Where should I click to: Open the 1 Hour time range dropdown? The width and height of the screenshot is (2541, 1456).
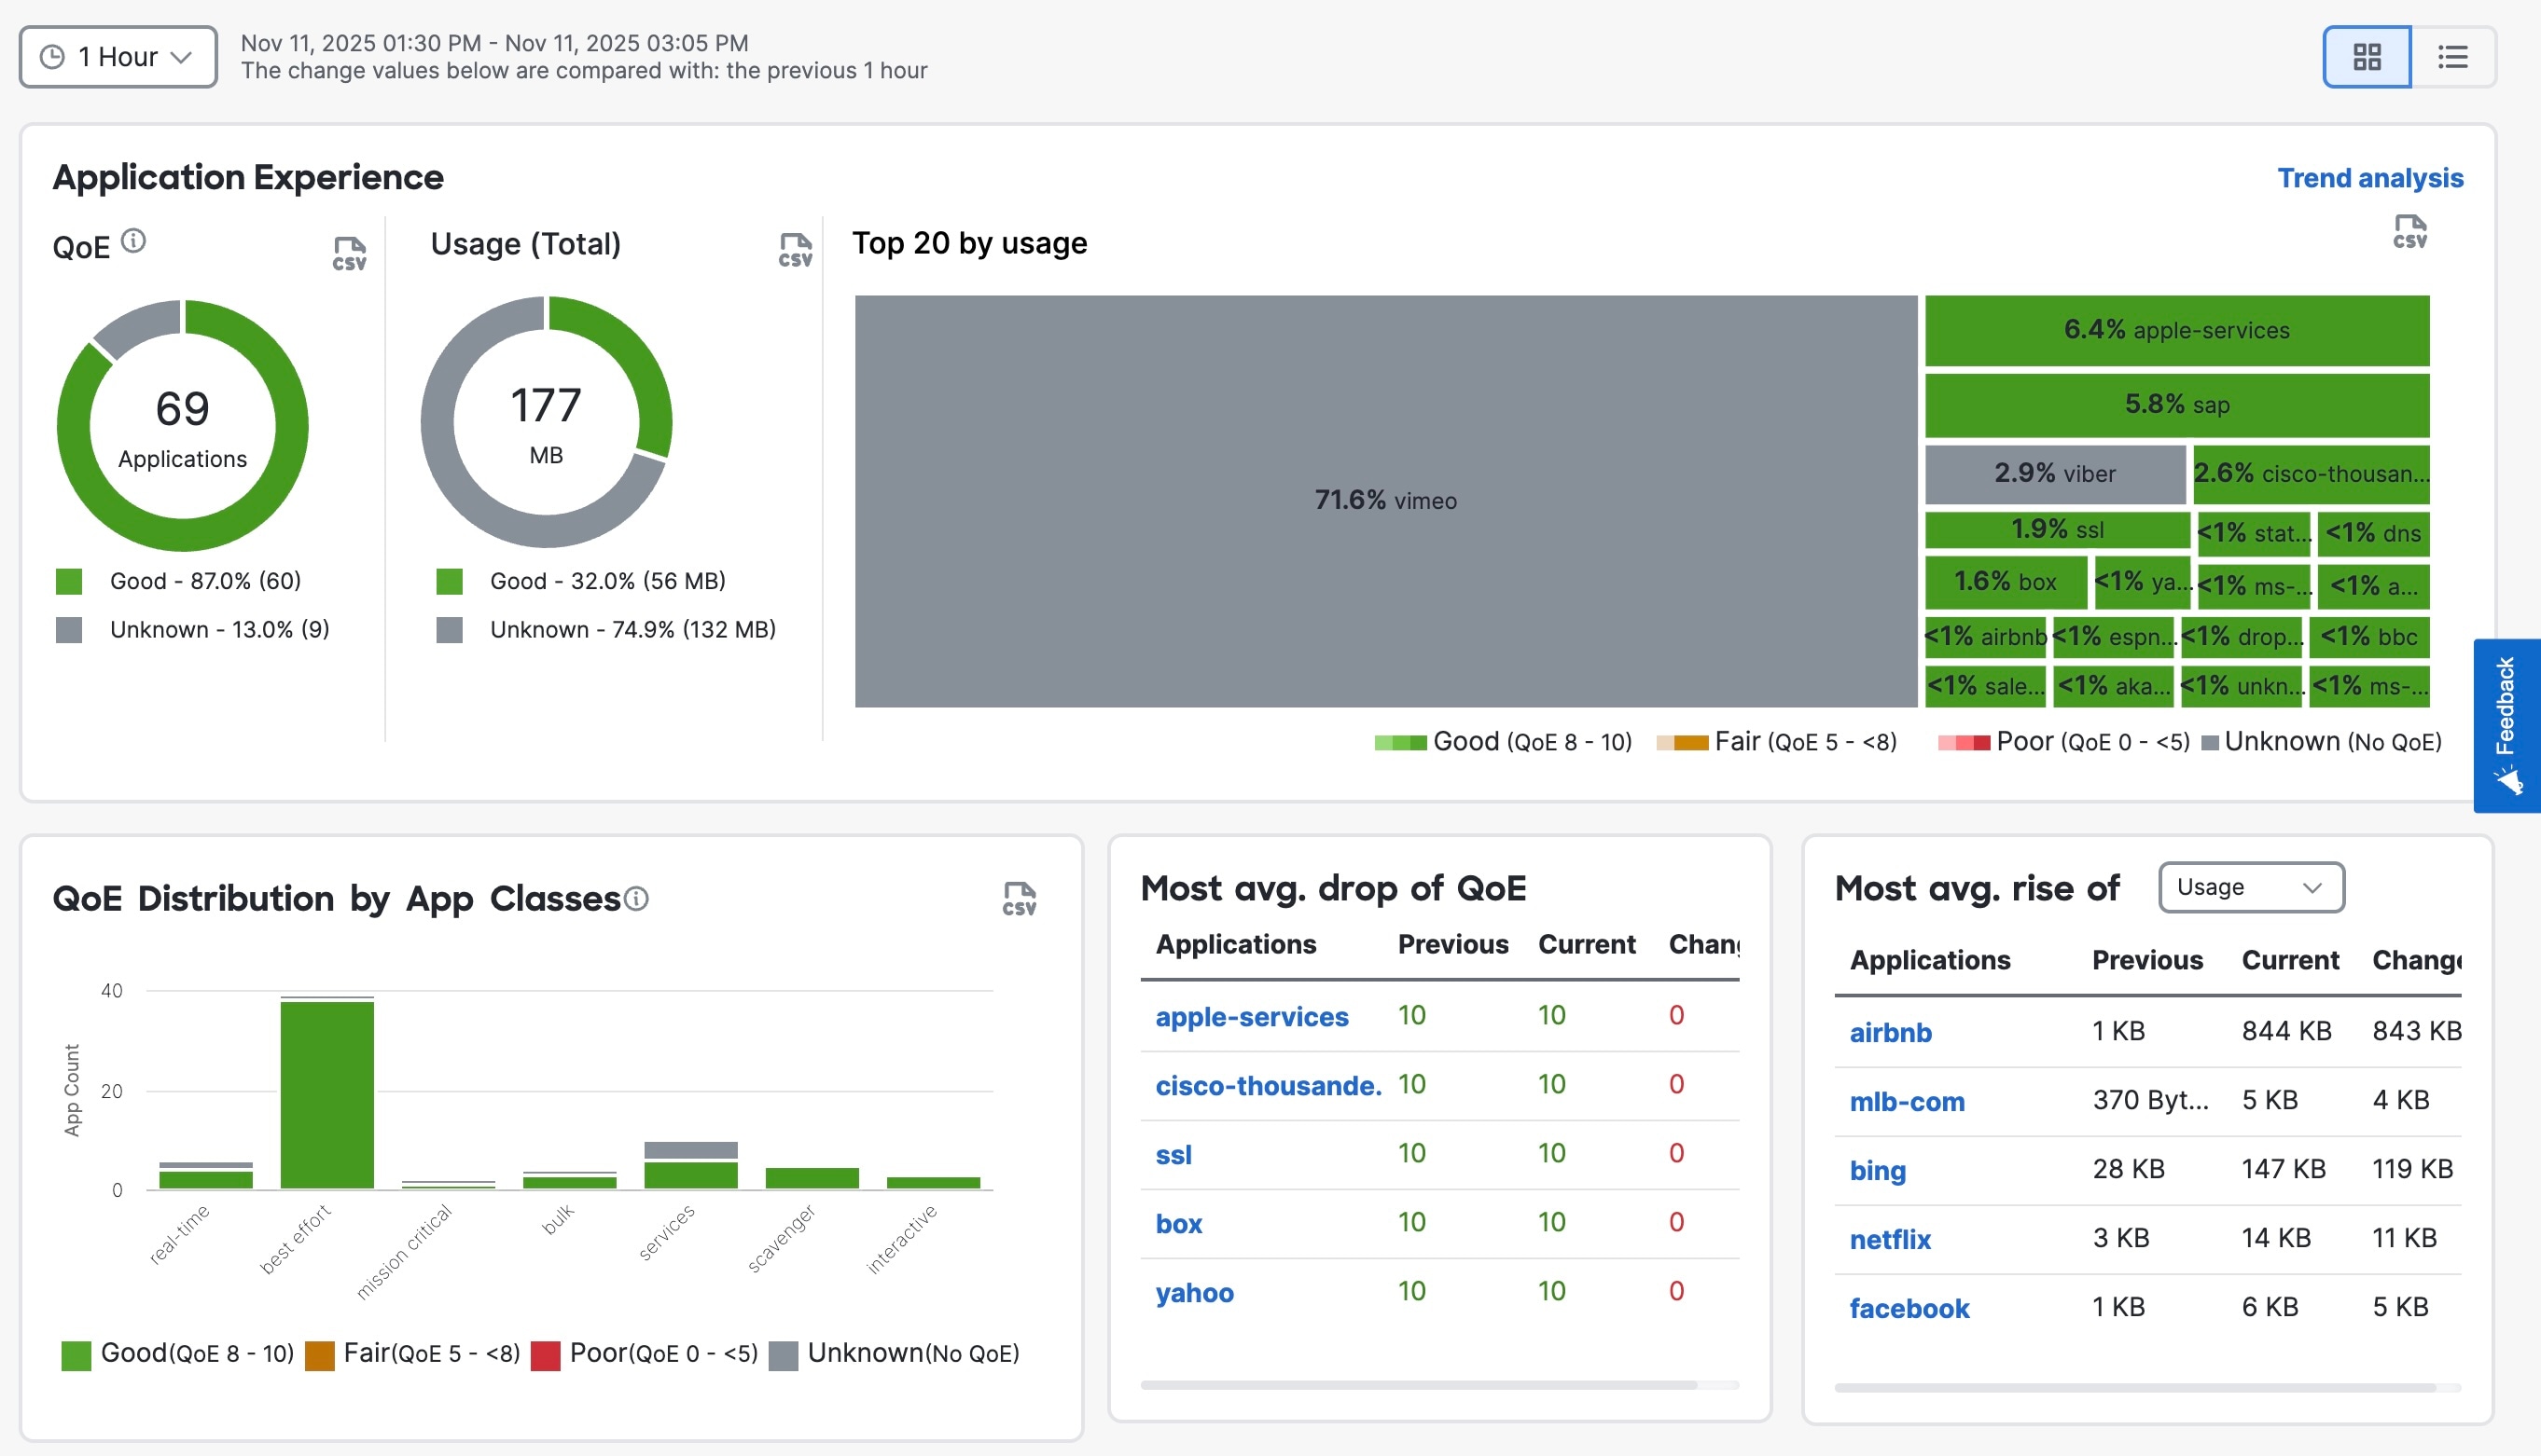(x=118, y=57)
